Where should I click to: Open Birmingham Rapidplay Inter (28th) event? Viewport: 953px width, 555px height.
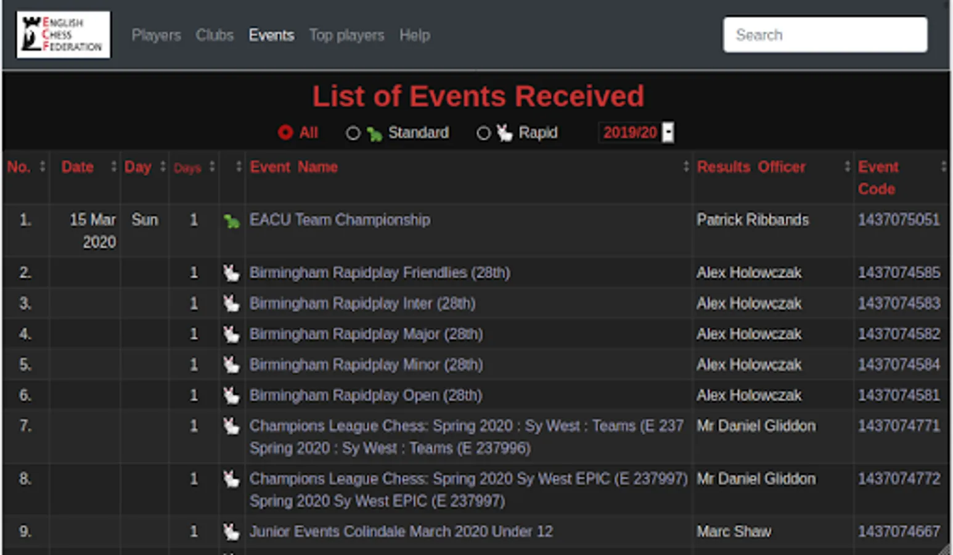(x=362, y=303)
